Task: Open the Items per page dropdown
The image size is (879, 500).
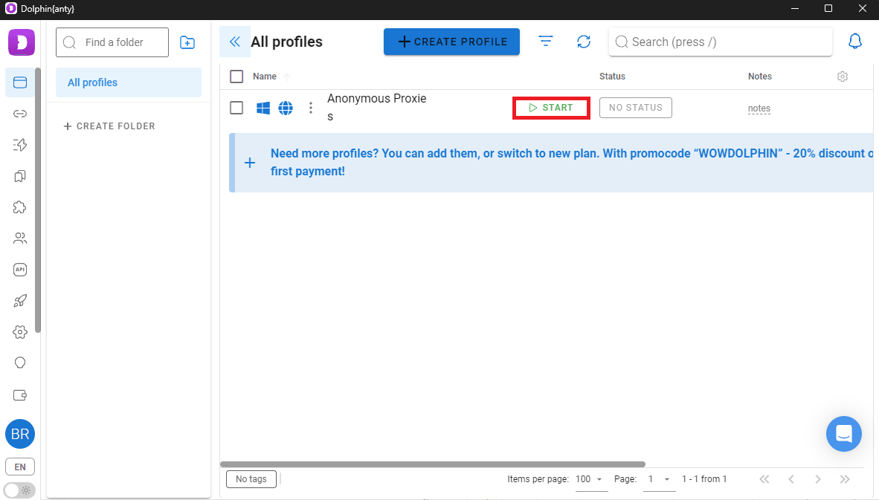Action: pyautogui.click(x=591, y=479)
